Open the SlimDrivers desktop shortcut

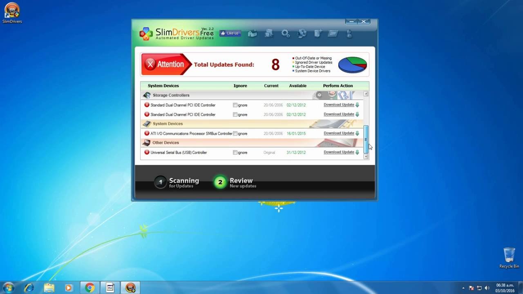(12, 13)
